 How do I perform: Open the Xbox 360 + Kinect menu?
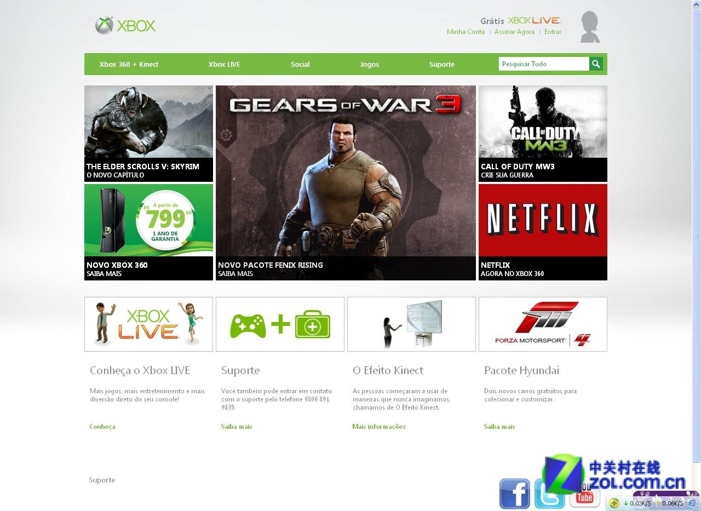click(x=129, y=64)
